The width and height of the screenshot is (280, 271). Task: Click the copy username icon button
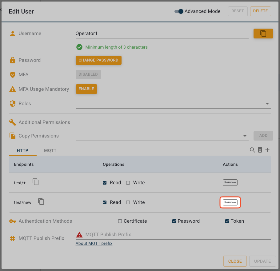(x=263, y=34)
